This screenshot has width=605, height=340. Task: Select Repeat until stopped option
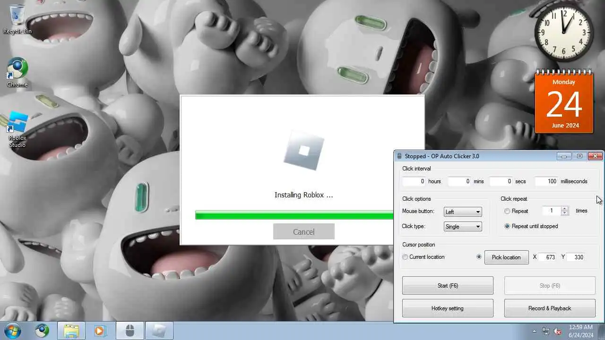pyautogui.click(x=507, y=226)
